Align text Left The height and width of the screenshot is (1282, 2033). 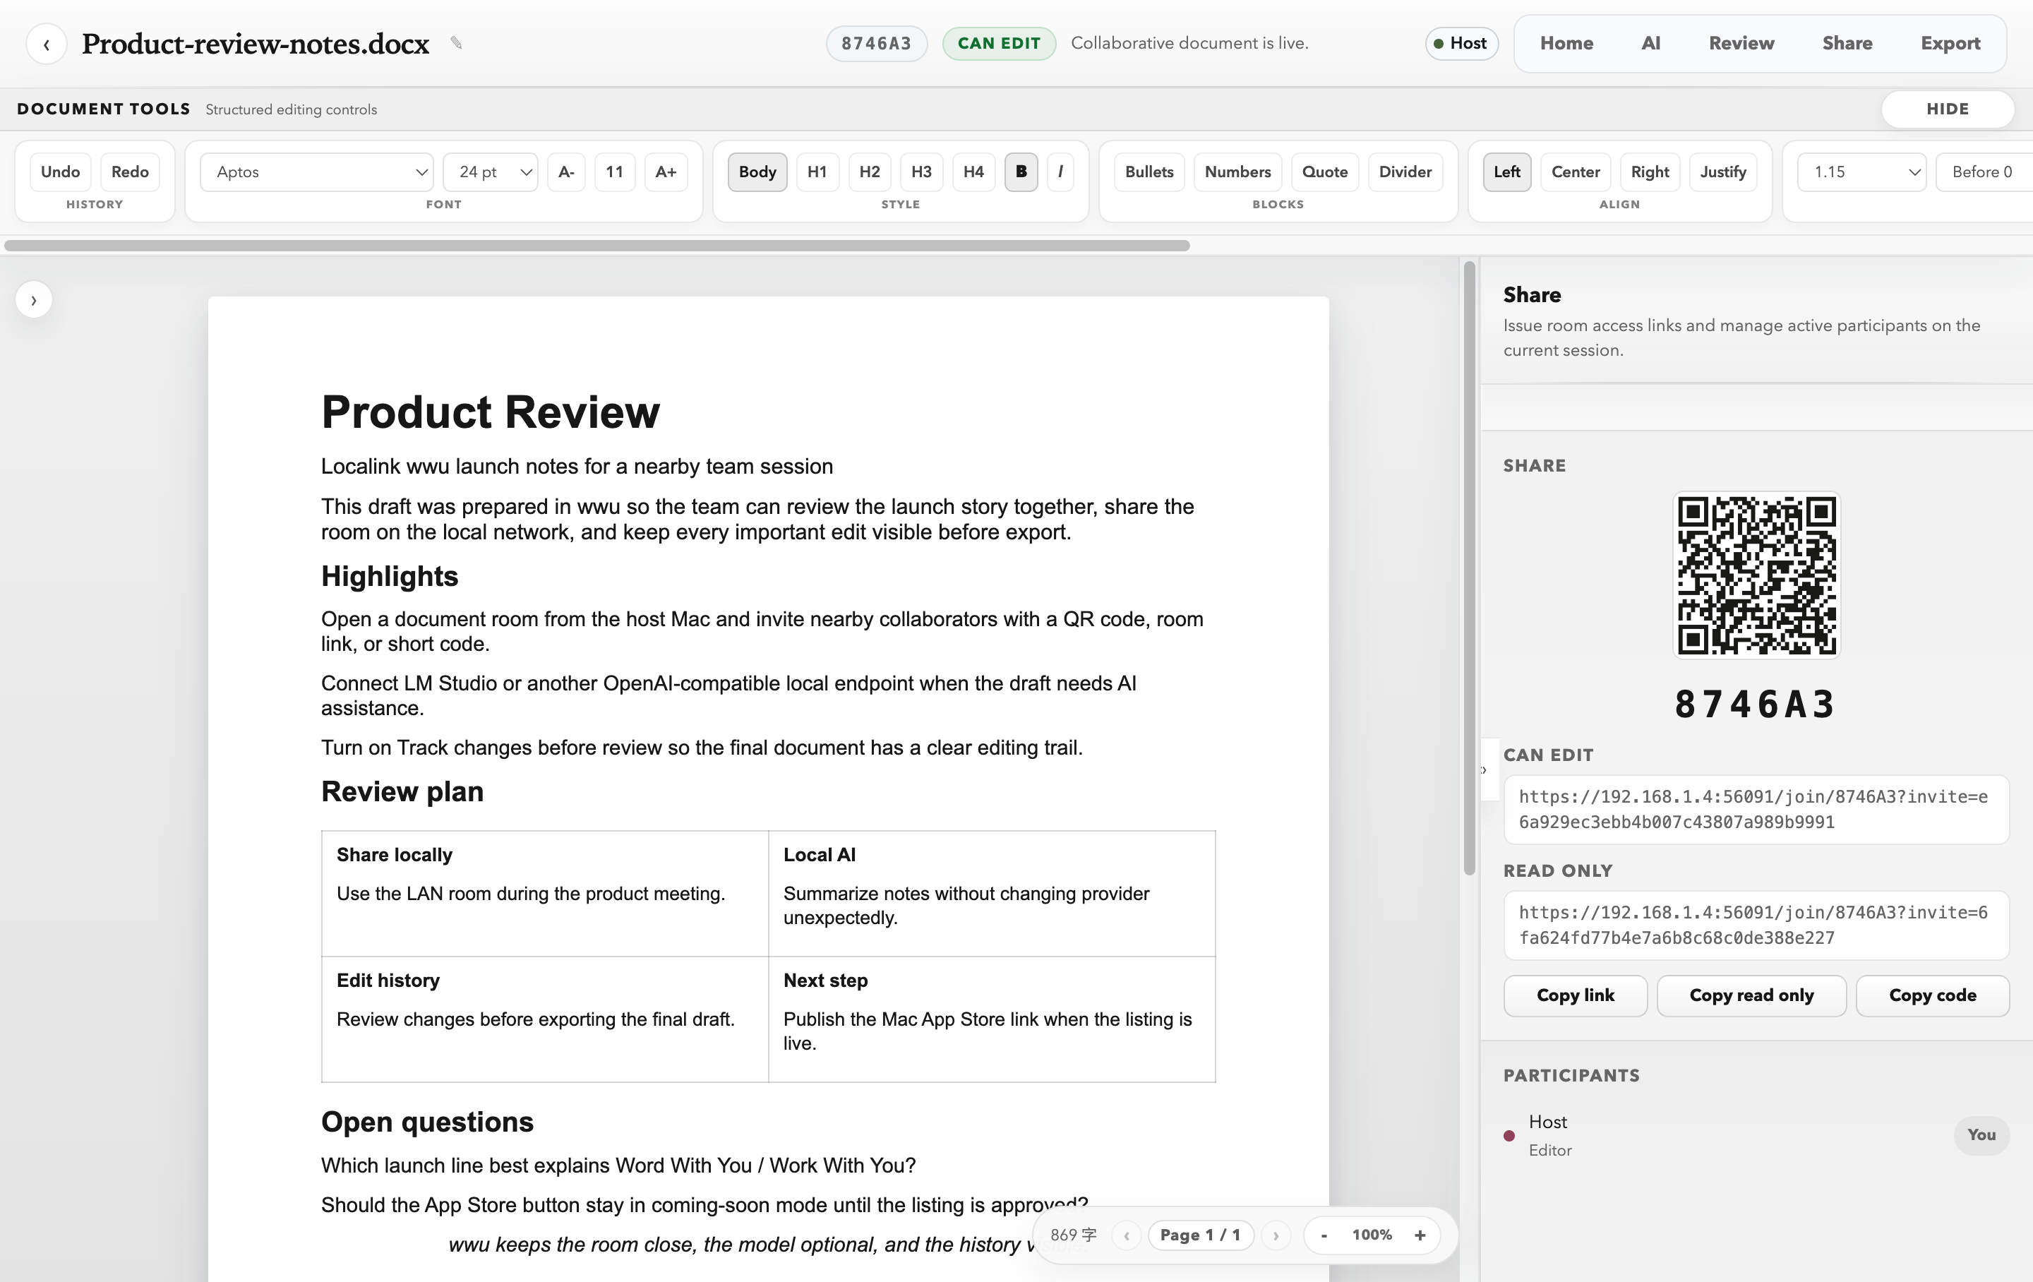point(1507,172)
